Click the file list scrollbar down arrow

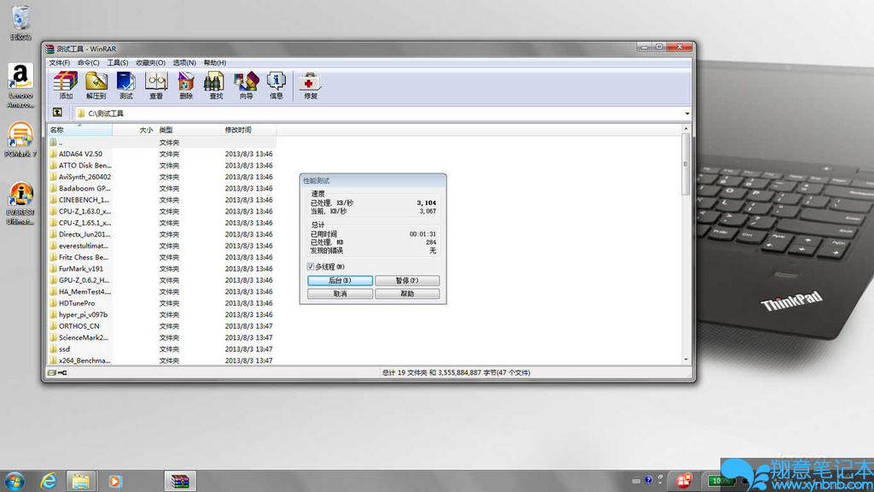click(x=685, y=360)
